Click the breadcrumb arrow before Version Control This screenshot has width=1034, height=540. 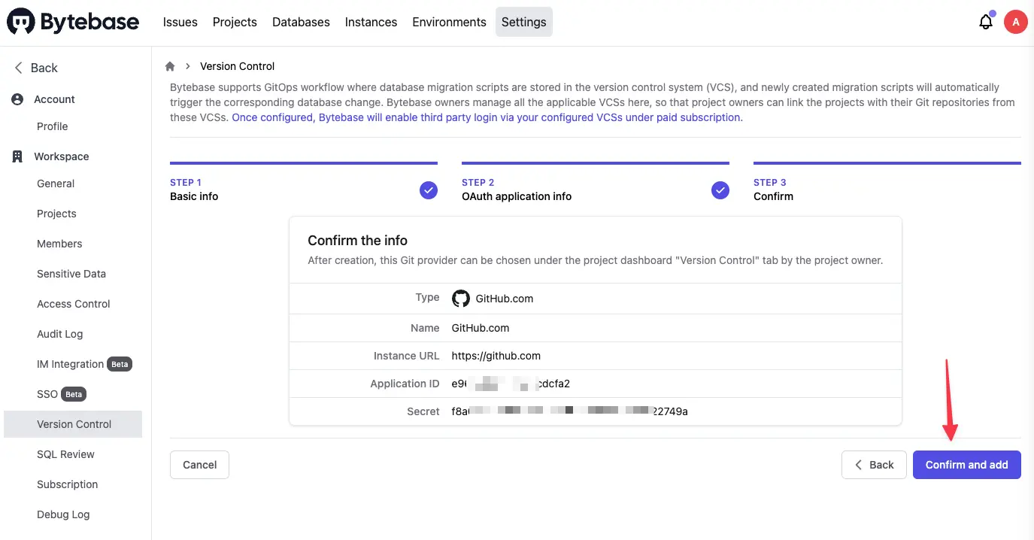[x=186, y=66]
